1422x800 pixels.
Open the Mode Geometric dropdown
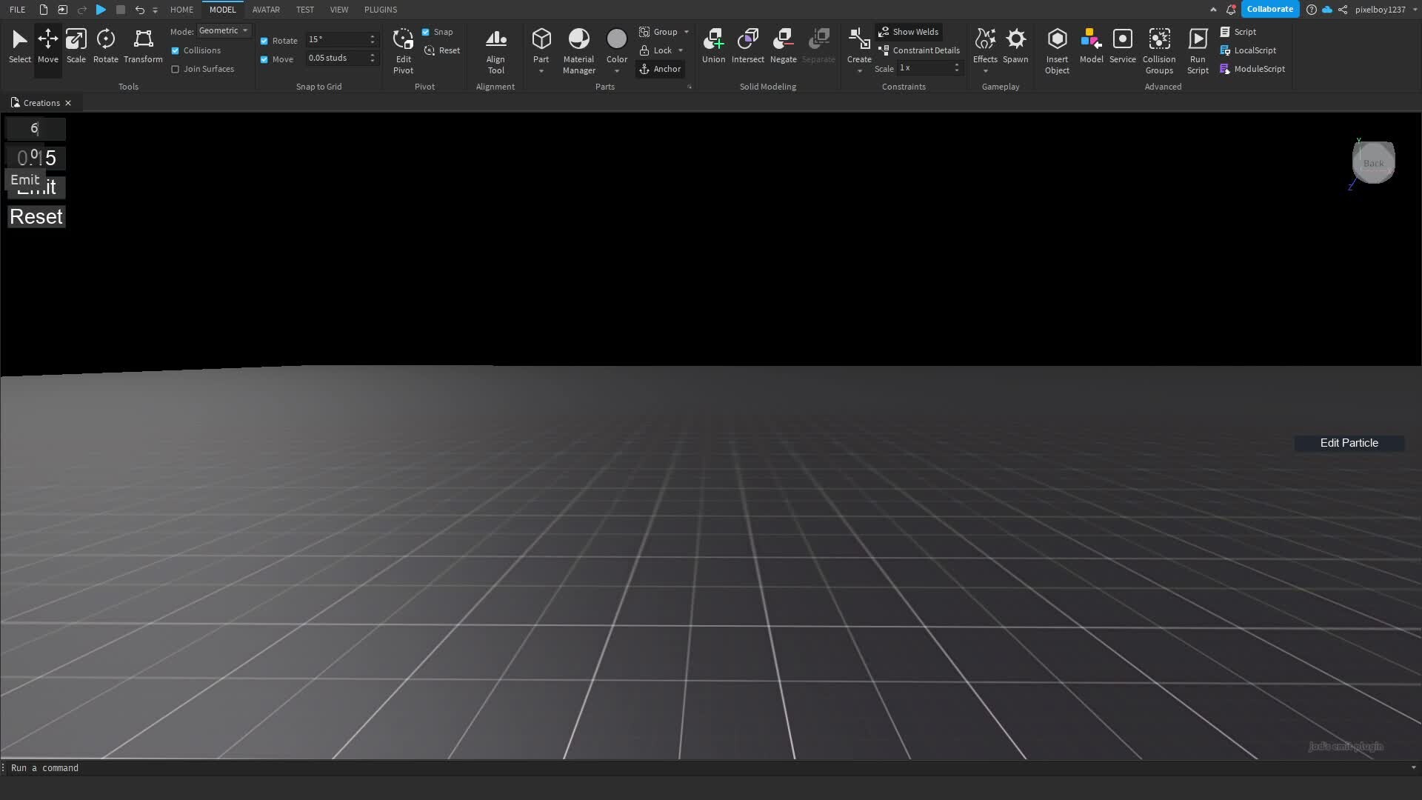coord(224,31)
